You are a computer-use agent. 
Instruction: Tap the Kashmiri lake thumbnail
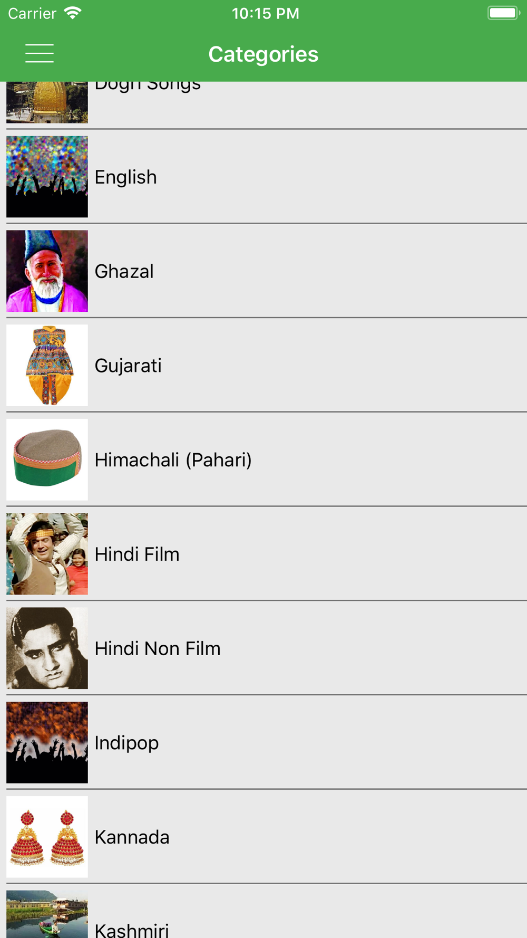47,915
